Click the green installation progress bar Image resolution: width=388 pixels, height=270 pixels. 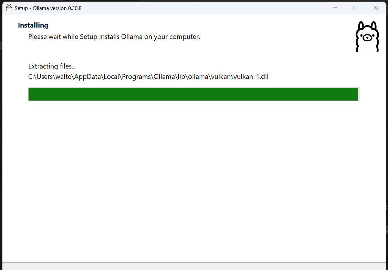pos(194,94)
